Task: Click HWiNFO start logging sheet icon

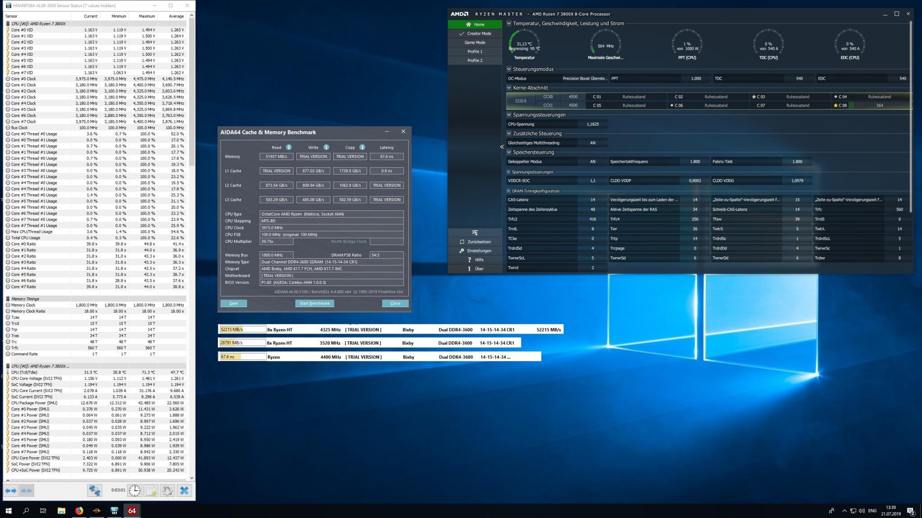Action: tap(151, 491)
